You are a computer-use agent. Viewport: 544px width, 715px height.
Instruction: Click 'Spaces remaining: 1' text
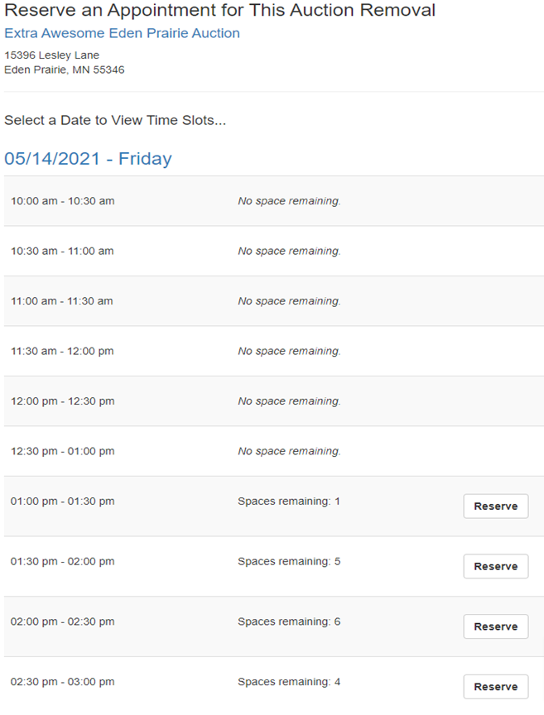289,501
